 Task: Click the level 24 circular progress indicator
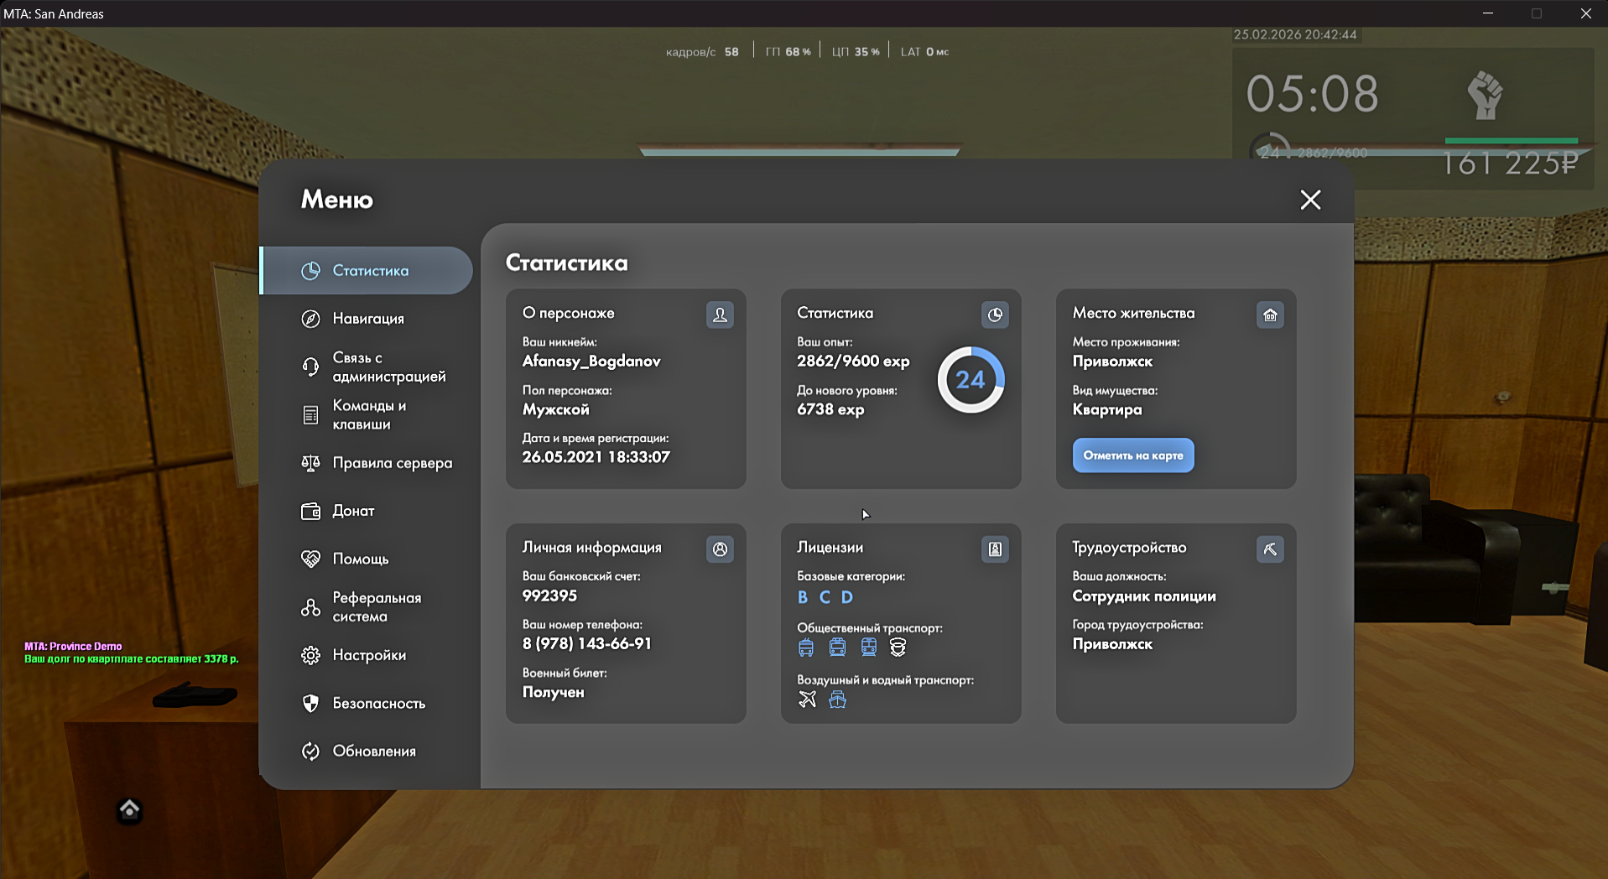point(971,380)
